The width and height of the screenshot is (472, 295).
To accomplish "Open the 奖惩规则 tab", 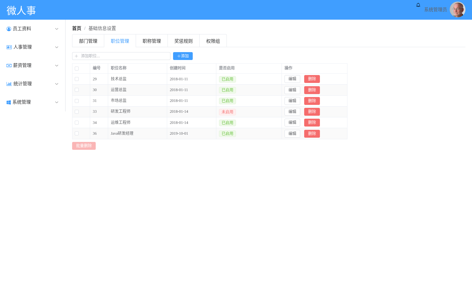I will 184,41.
